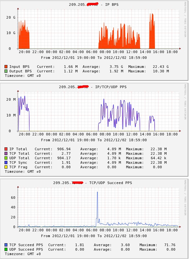Click the TCP/UDP Succeed PPS graph title
Viewport: 189px width, 259px height.
(93, 183)
